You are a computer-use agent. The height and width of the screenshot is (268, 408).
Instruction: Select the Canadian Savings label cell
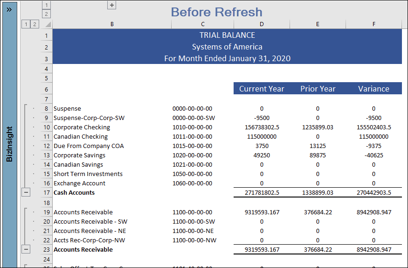112,165
